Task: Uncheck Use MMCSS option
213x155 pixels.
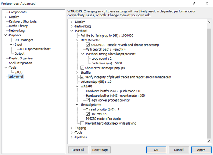Action: tap(88, 114)
